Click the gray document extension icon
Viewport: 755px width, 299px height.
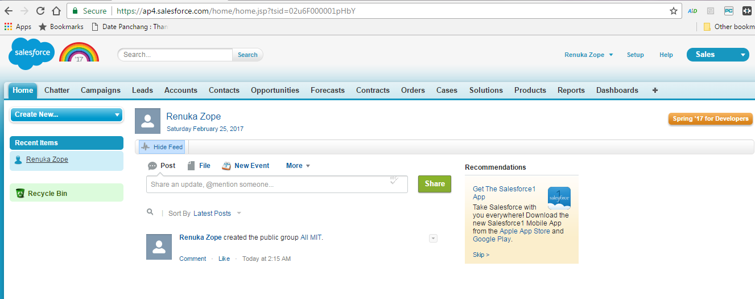click(x=711, y=11)
